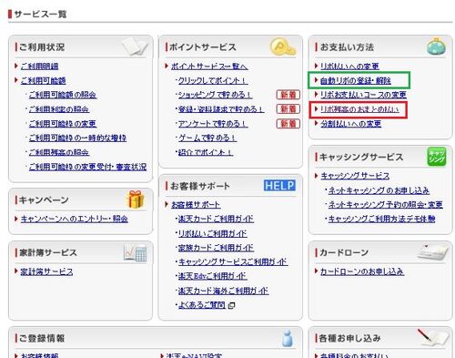Viewport: 455px width, 358px height.
Task: Open 登録・資料請求で貯める！ link
Action: (221, 109)
